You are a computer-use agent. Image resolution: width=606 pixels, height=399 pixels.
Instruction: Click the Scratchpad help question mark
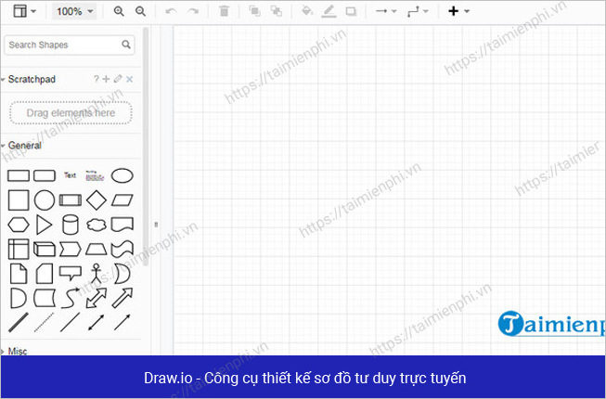(x=96, y=79)
